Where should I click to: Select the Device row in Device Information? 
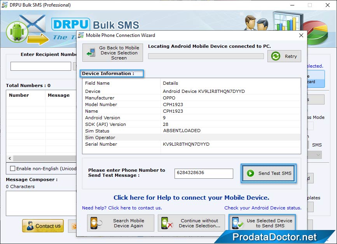pyautogui.click(x=191, y=91)
